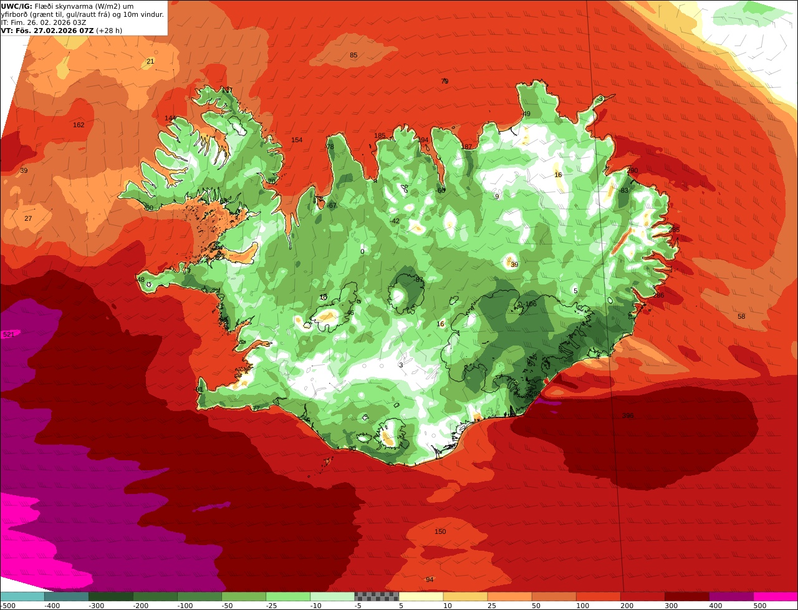This screenshot has height=610, width=798.
Task: Click the value 21 in the orange patch
Action: coord(150,61)
